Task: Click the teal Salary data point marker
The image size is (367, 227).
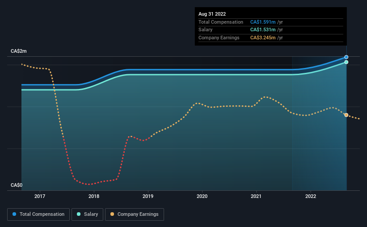Action: (x=346, y=62)
